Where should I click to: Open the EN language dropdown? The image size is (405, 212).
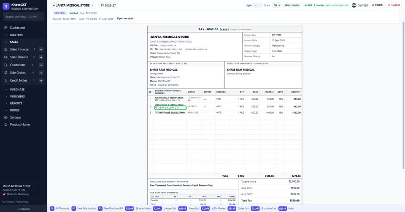coord(277,5)
